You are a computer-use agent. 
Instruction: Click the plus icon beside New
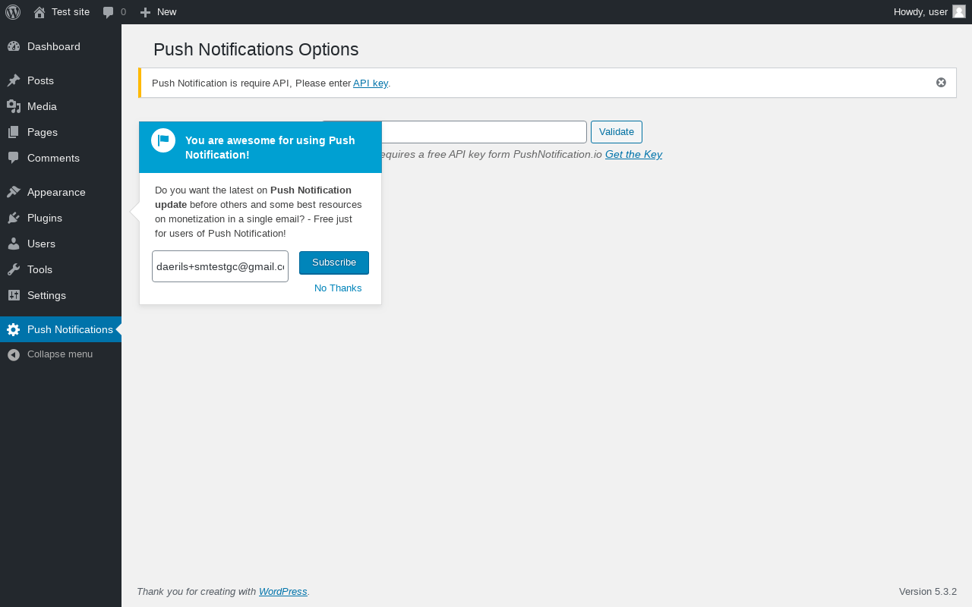(x=146, y=12)
